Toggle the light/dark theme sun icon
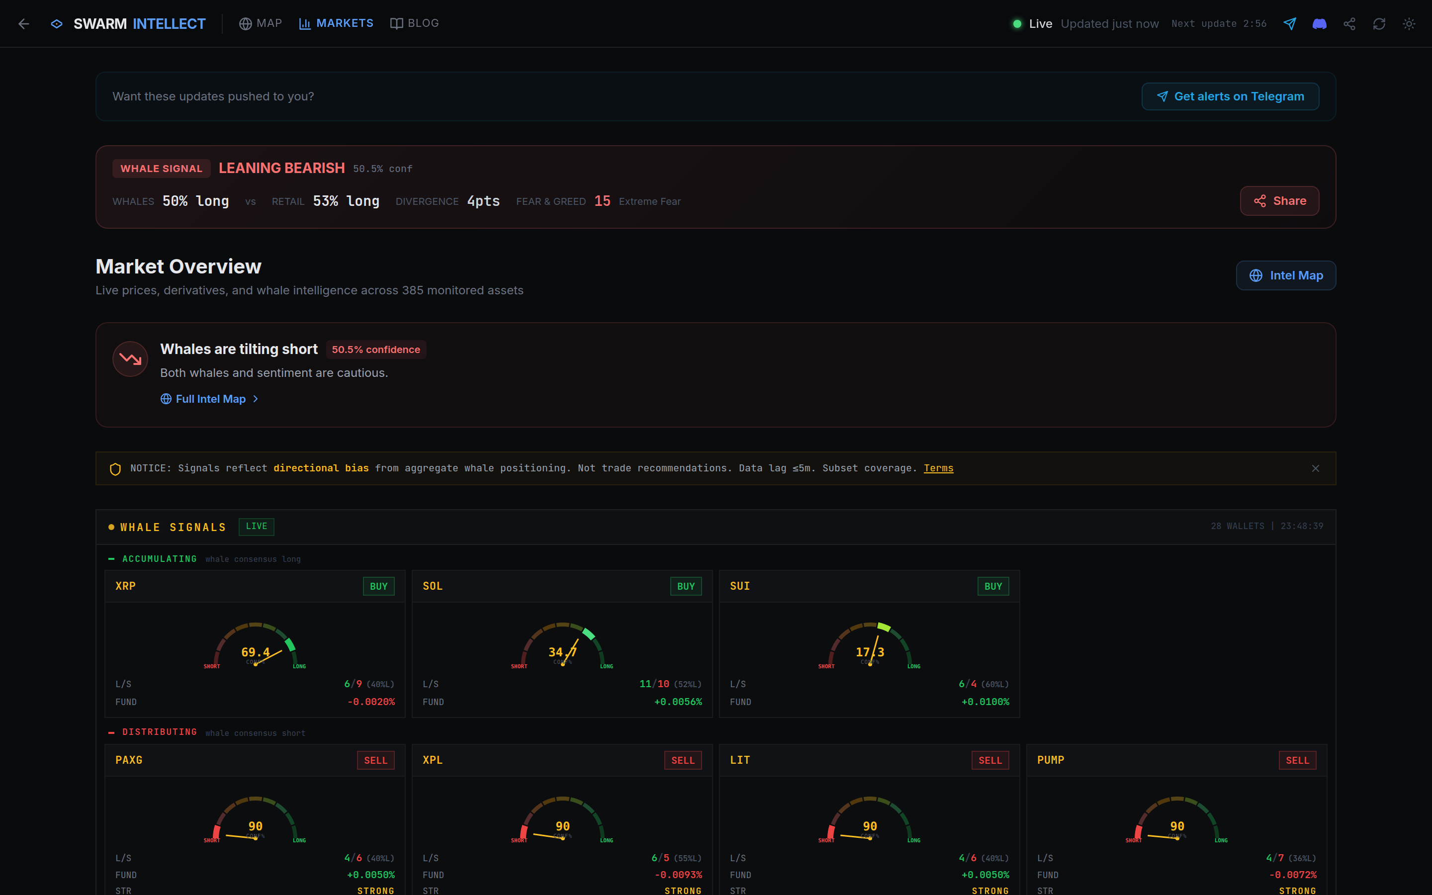This screenshot has width=1432, height=895. [1409, 24]
